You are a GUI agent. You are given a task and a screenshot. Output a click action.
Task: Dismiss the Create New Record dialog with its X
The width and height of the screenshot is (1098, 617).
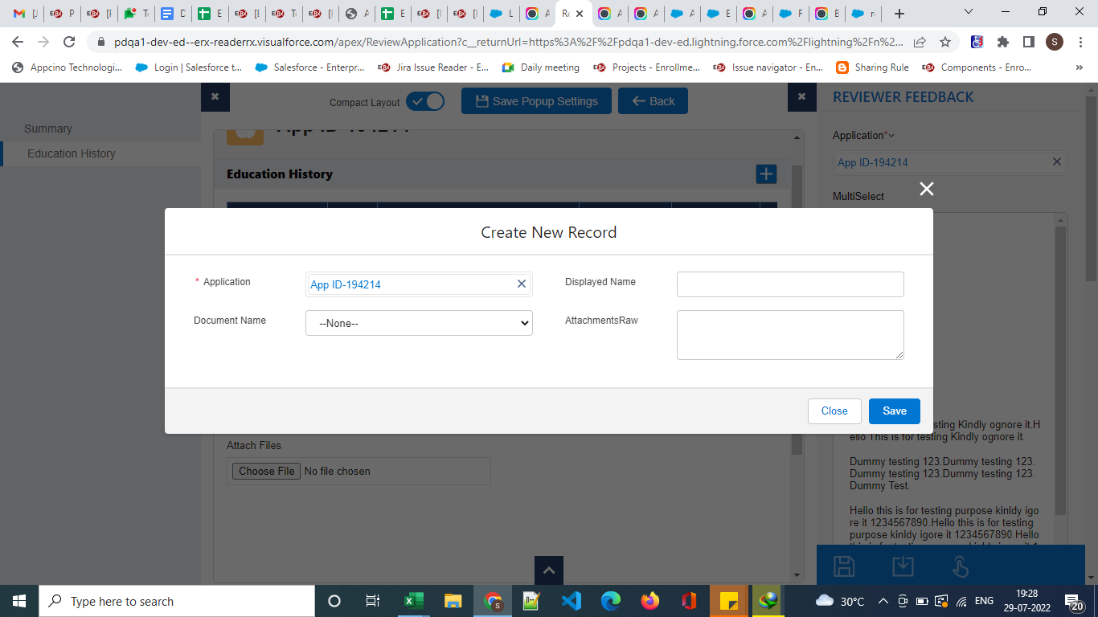tap(926, 189)
